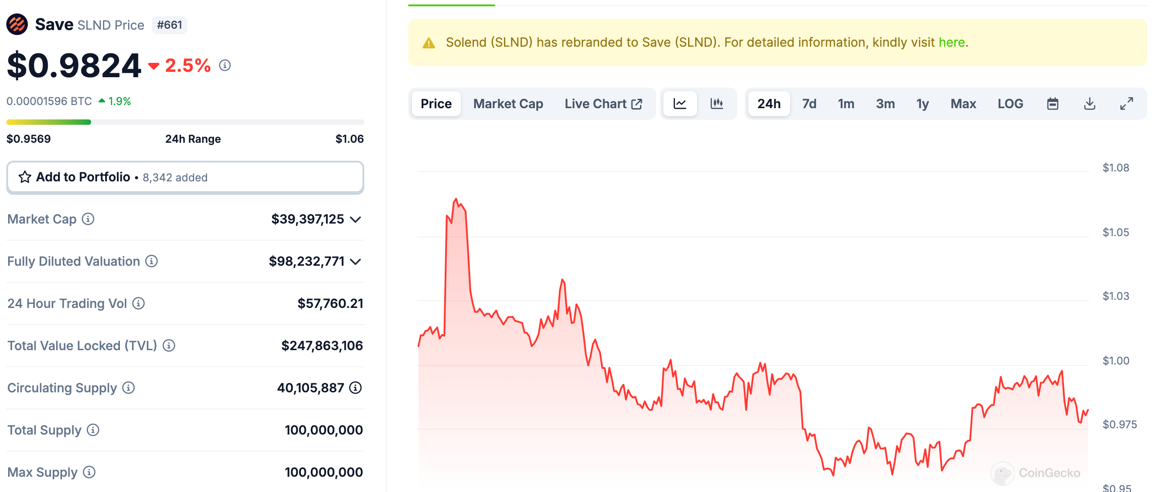1157x492 pixels.
Task: Select the Market Cap chart tab
Action: click(508, 104)
